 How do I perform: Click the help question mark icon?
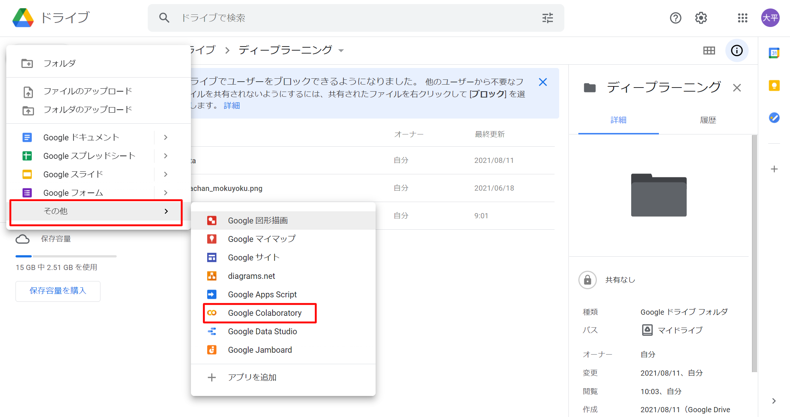pos(676,18)
